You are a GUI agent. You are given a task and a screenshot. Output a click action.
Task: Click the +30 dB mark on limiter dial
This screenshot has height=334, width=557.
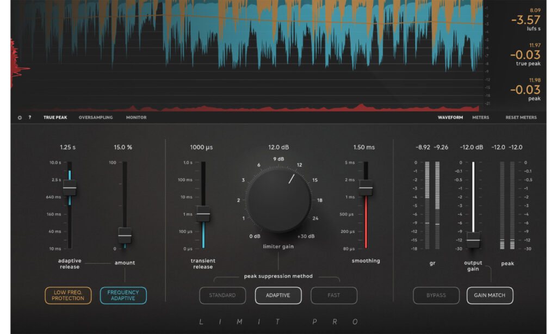tap(306, 236)
